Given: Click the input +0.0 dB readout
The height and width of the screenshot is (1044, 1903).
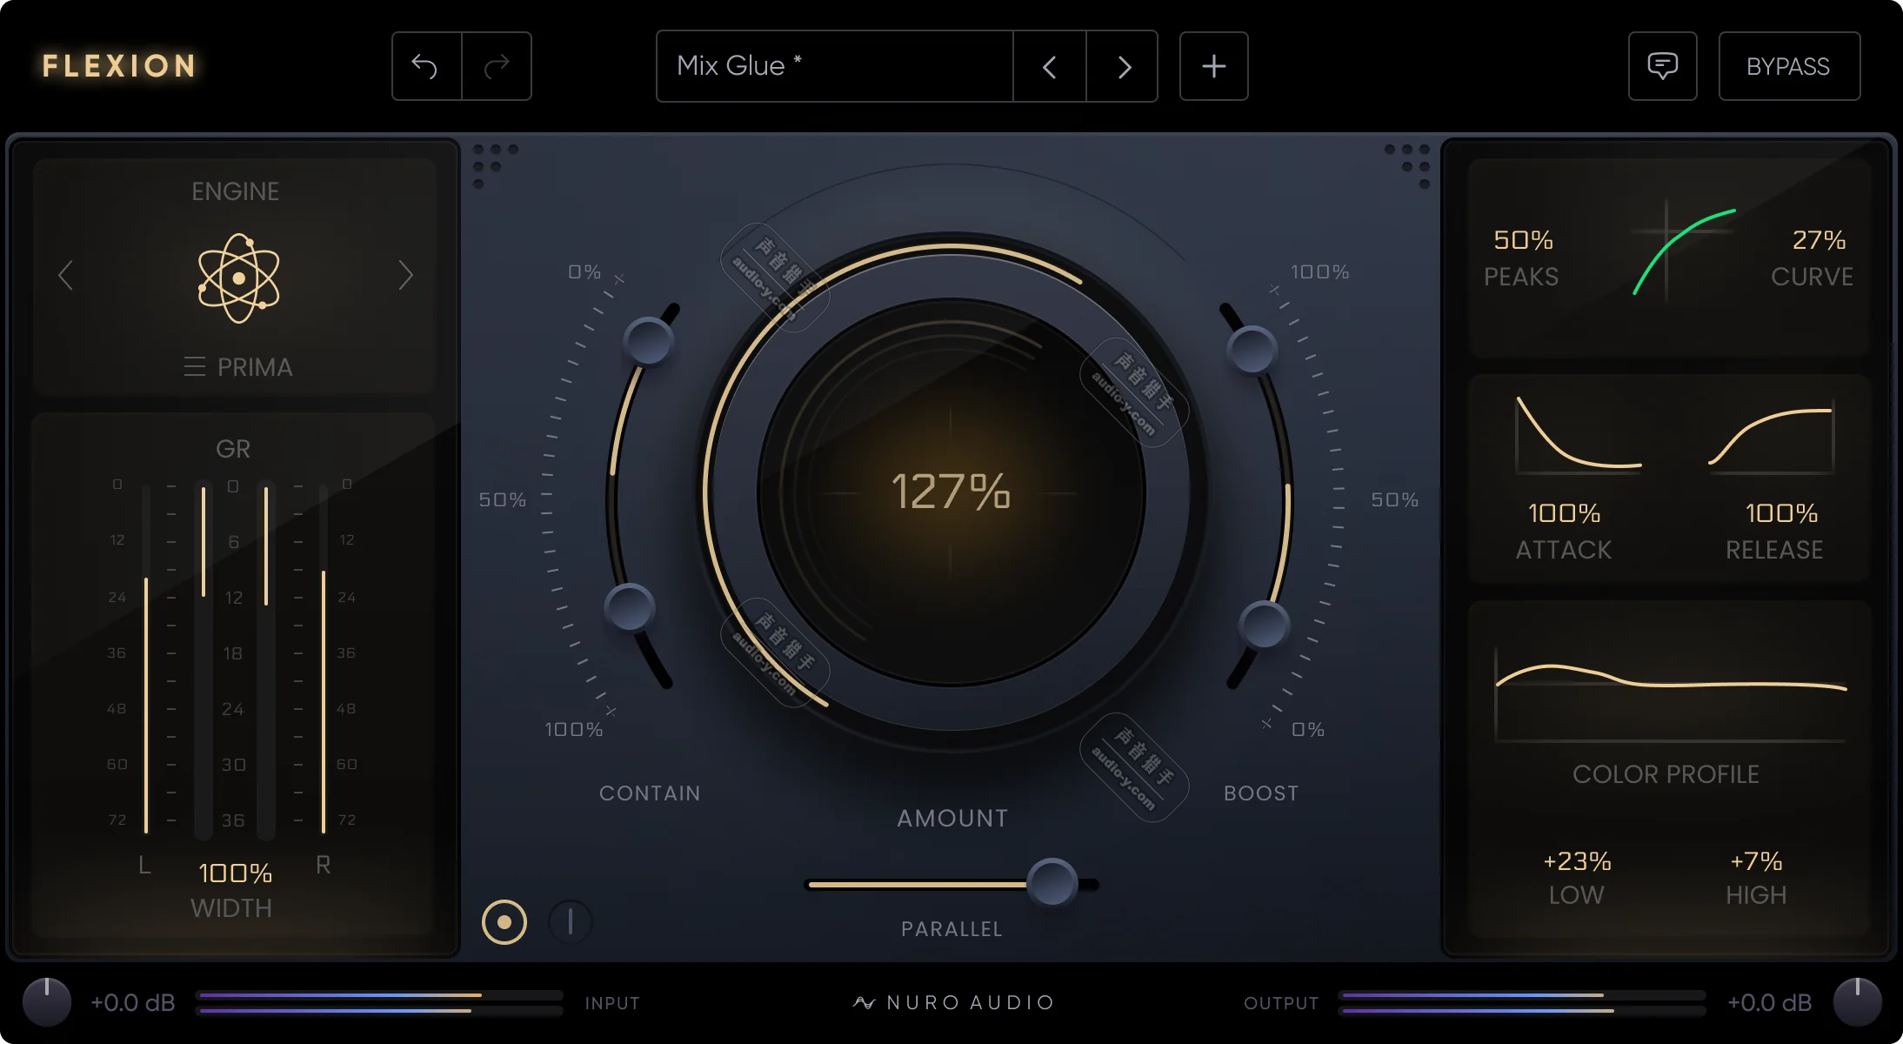Looking at the screenshot, I should click(x=133, y=1002).
